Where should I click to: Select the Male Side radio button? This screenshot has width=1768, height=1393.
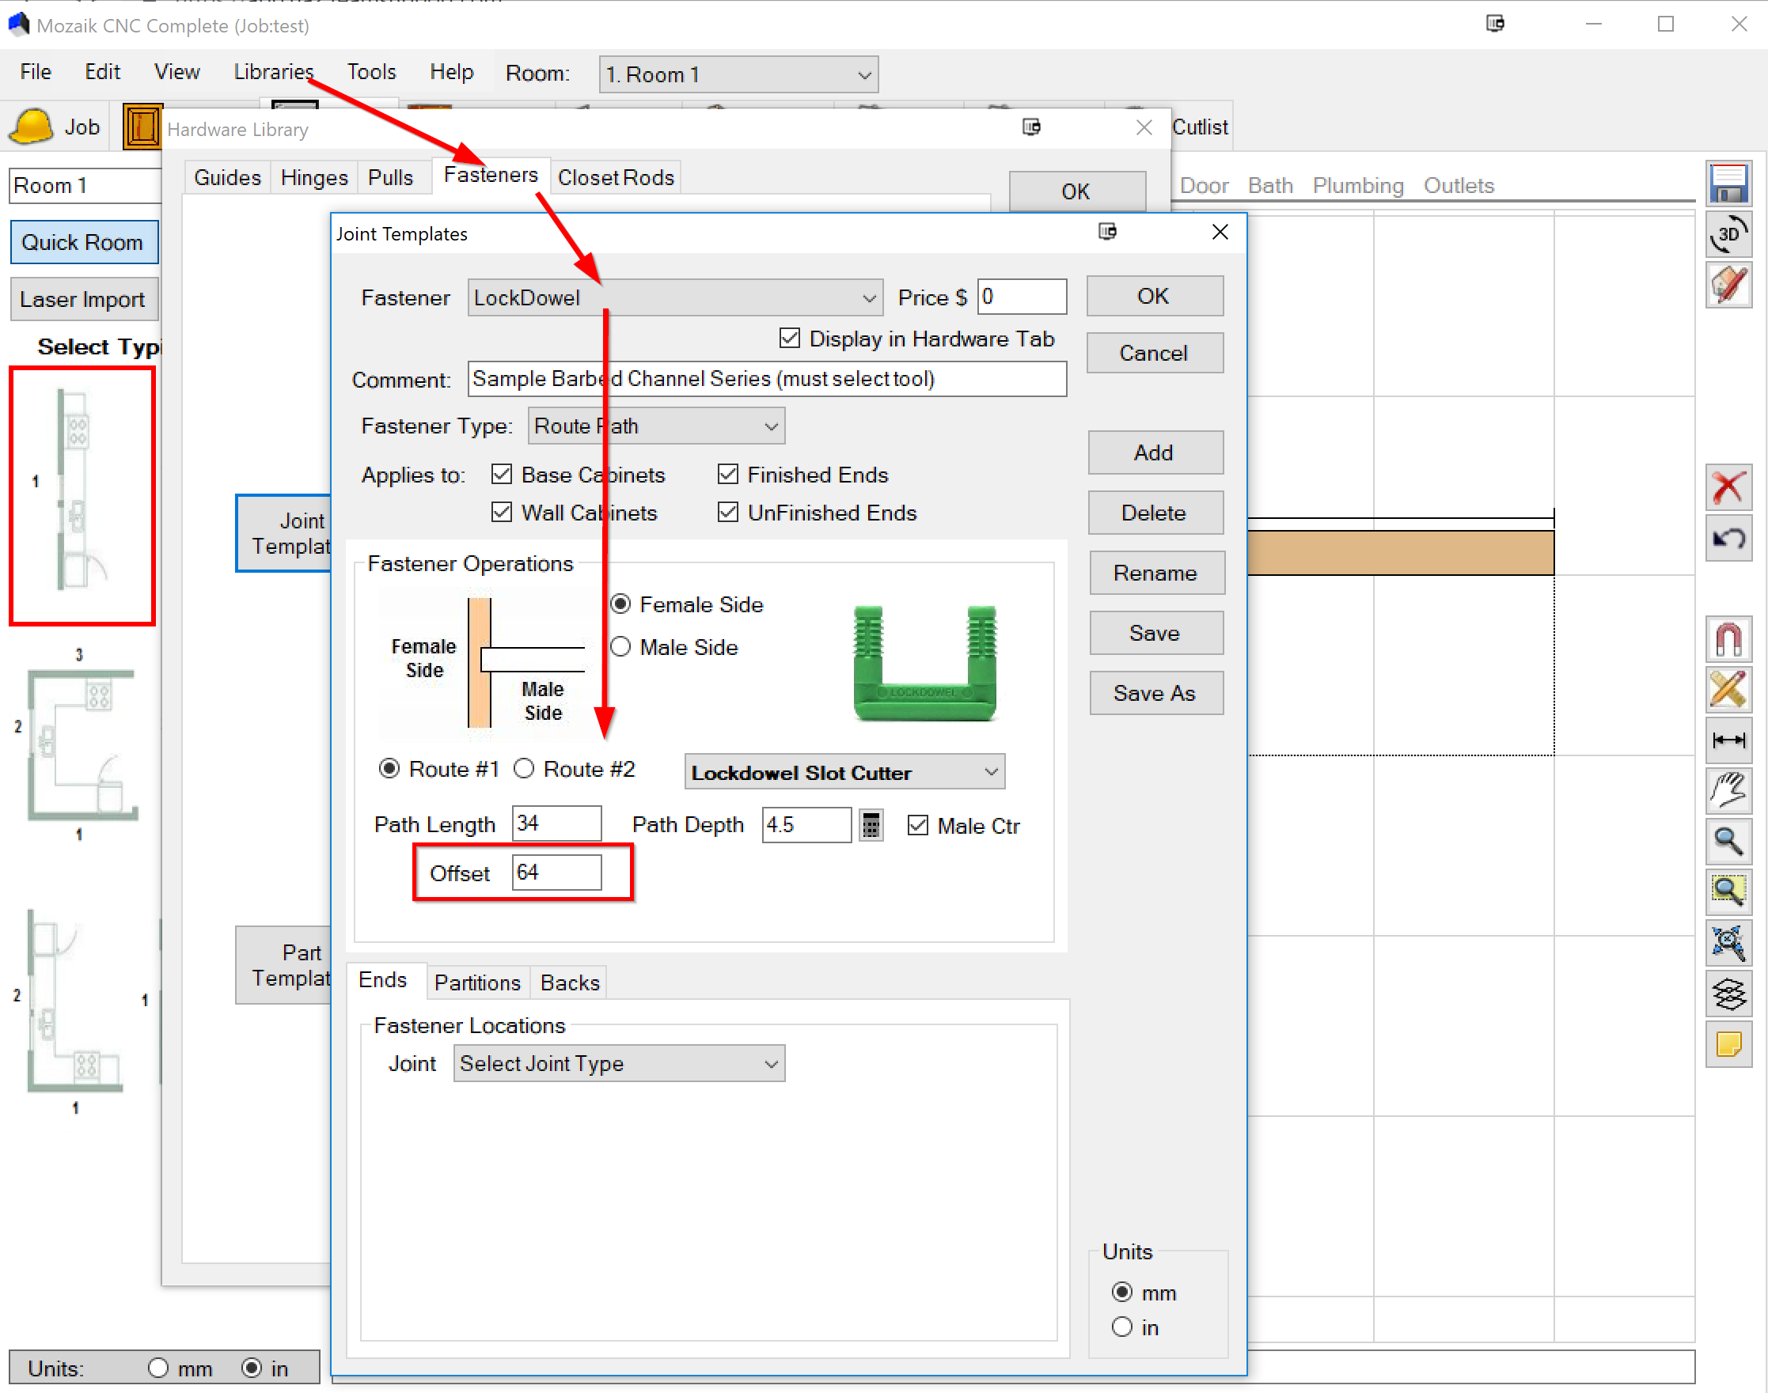click(621, 647)
